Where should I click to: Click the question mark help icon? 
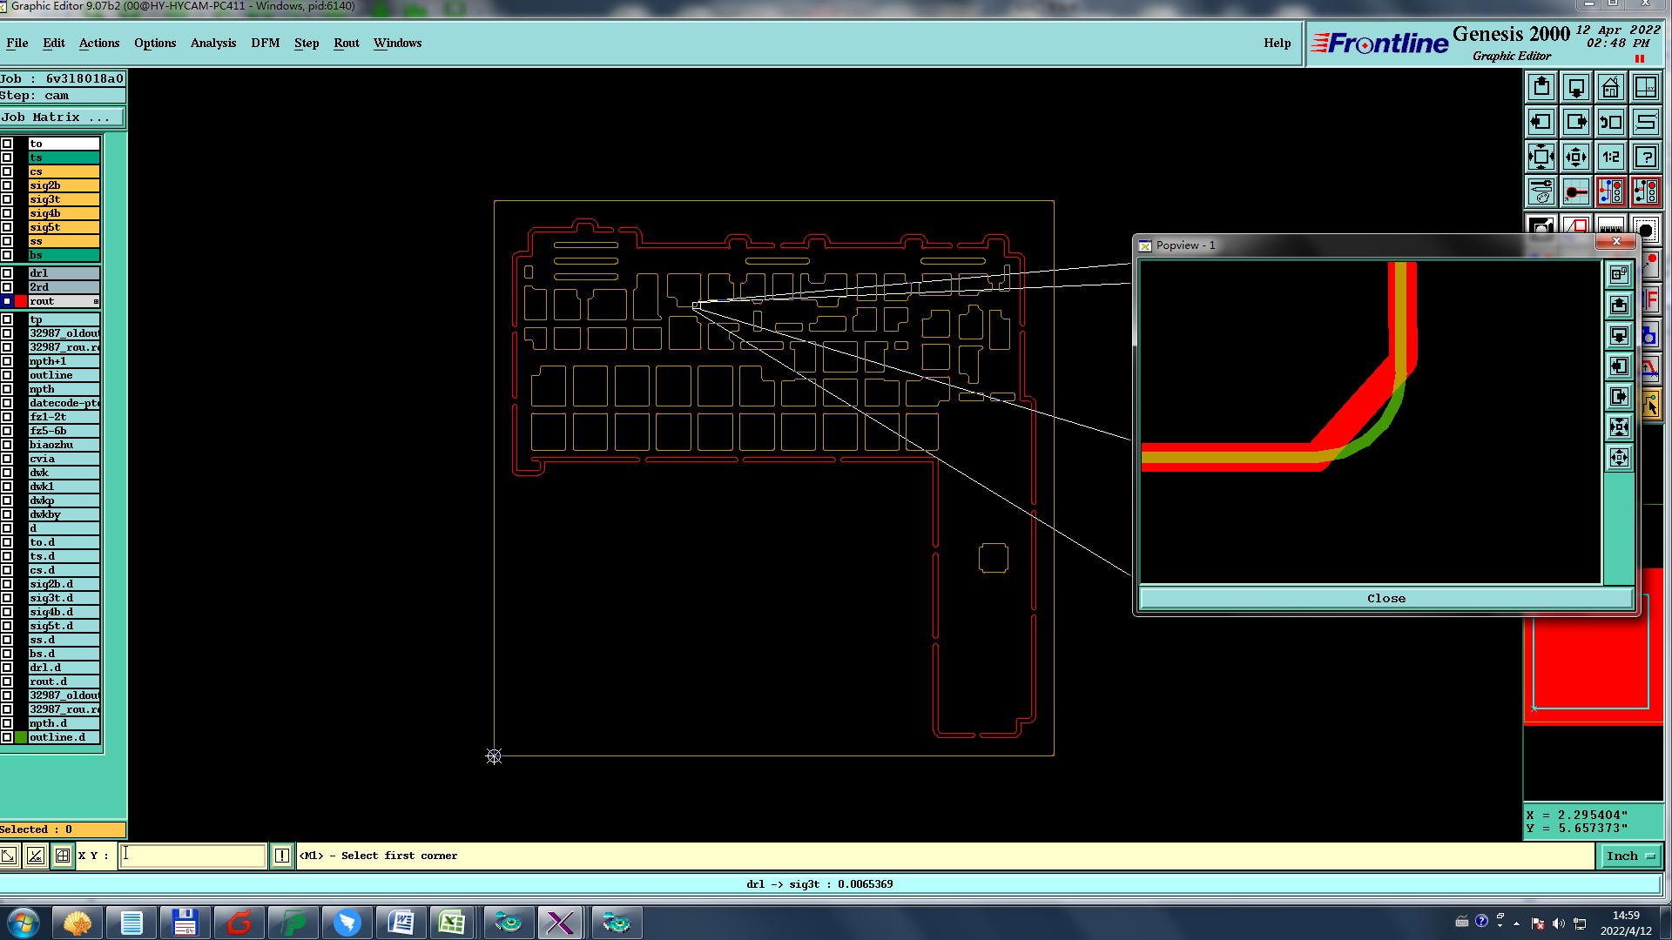coord(1645,158)
